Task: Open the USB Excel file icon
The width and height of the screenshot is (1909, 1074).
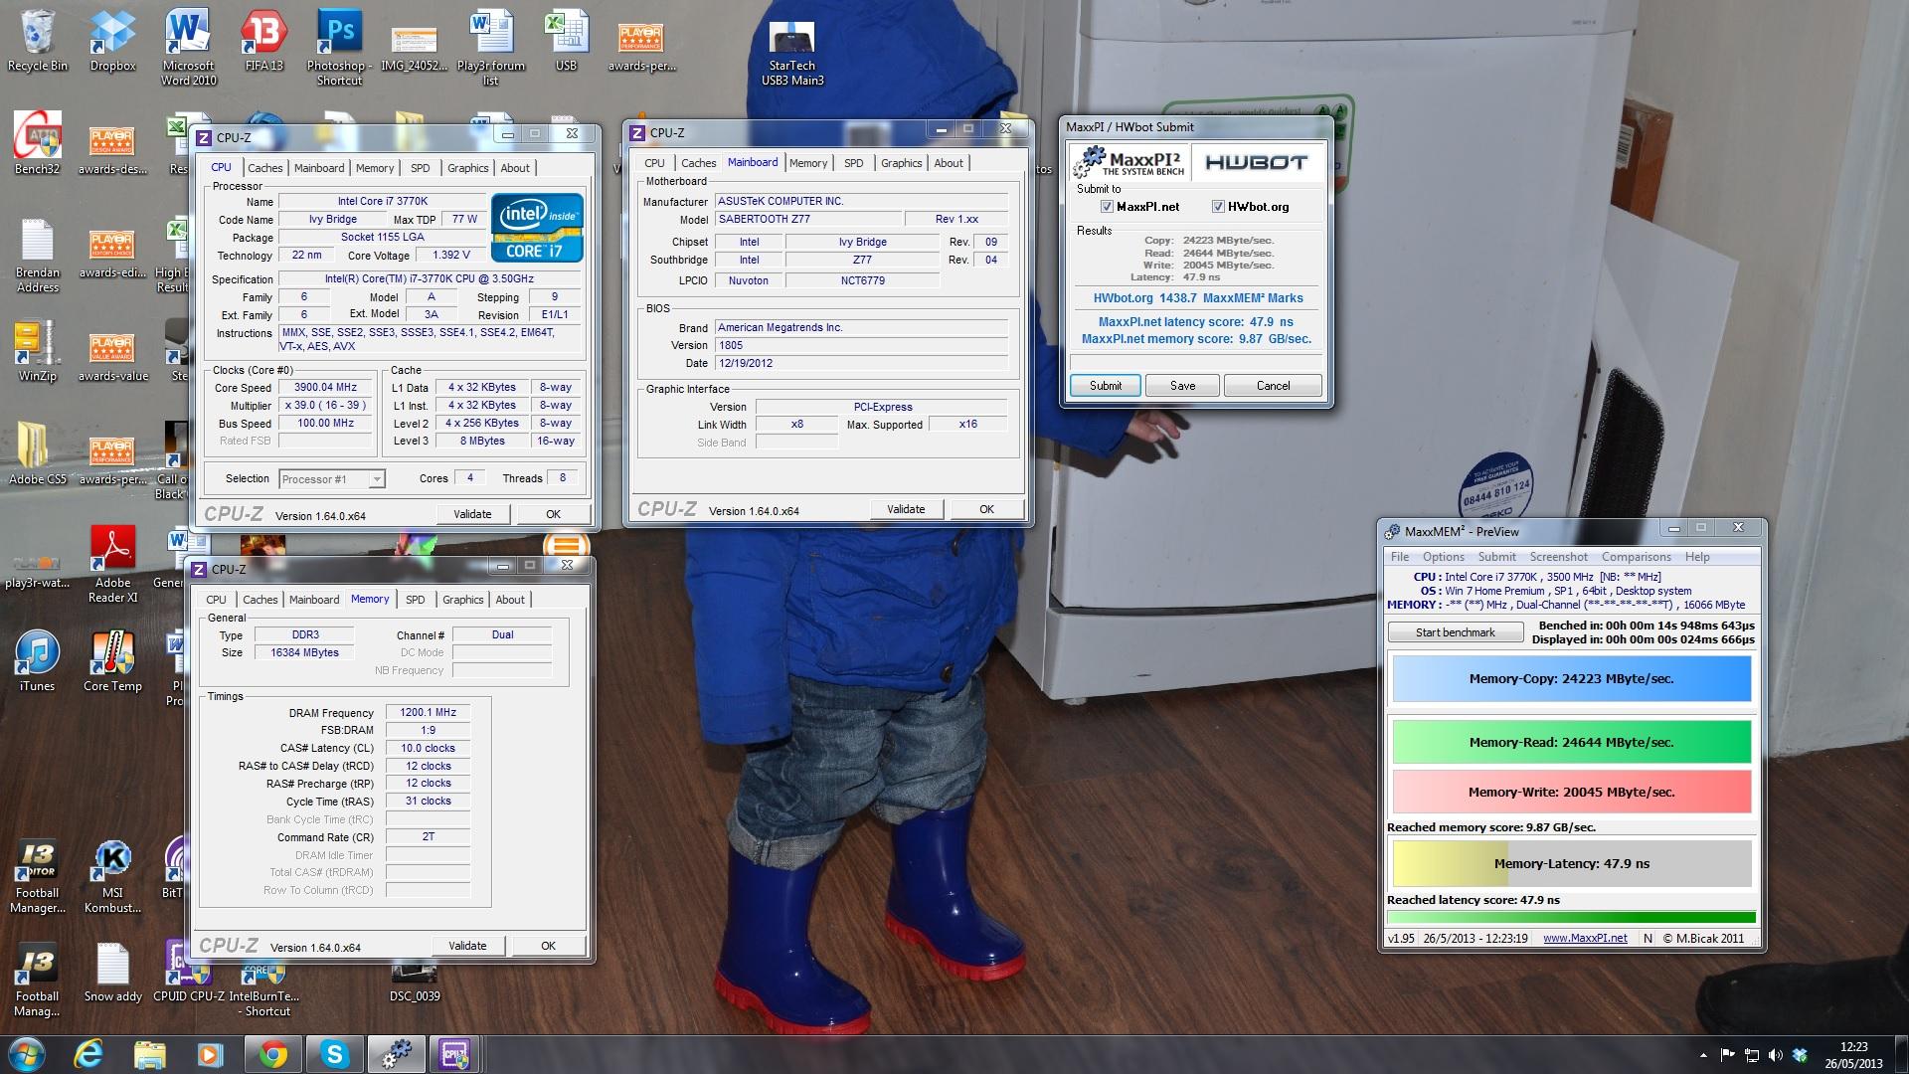Action: tap(566, 40)
